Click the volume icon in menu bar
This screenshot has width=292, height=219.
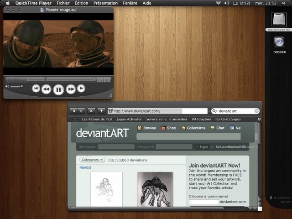tap(227, 3)
